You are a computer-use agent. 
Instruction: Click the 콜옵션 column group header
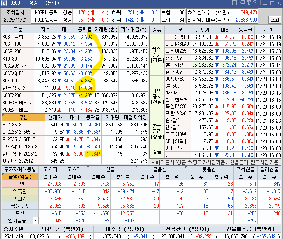tap(159, 170)
